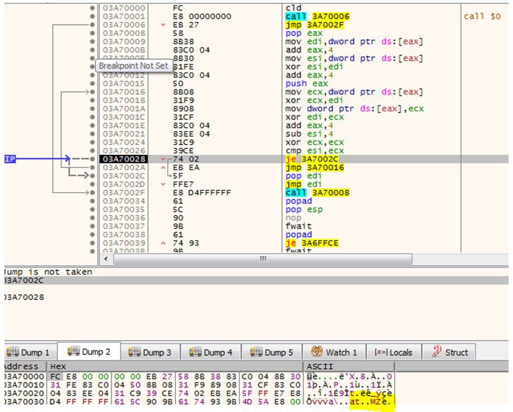This screenshot has height=412, width=513.
Task: Toggle breakpoint dot at address 03A70000
Action: coord(92,8)
